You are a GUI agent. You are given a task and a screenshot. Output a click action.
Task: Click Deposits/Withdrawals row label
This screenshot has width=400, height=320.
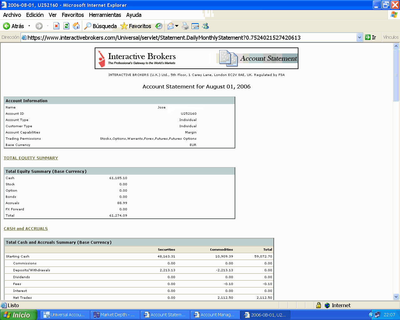[32, 270]
